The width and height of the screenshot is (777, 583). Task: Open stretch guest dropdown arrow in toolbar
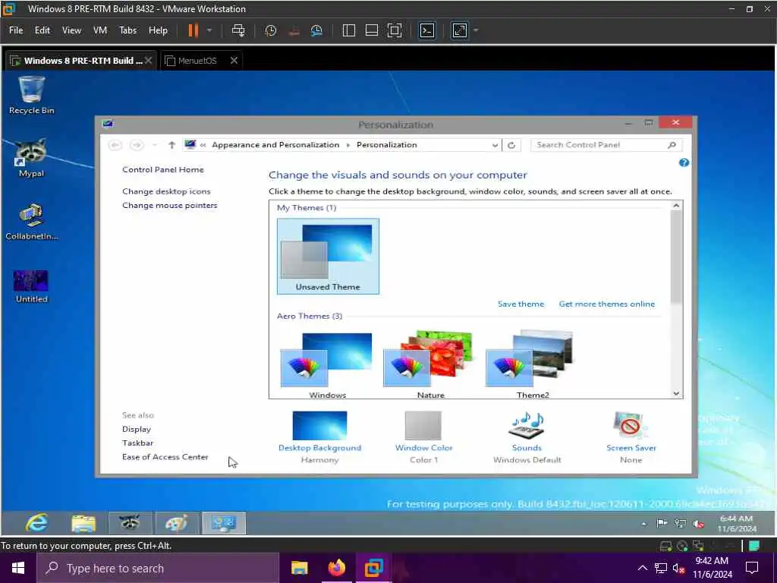[476, 30]
